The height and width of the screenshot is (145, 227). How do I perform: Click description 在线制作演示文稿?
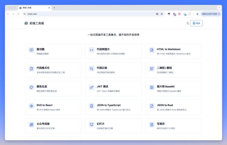point(105,128)
